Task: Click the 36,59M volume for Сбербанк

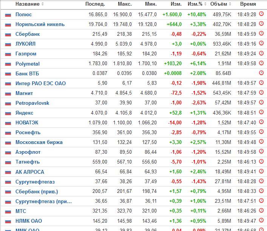Action: click(x=223, y=34)
